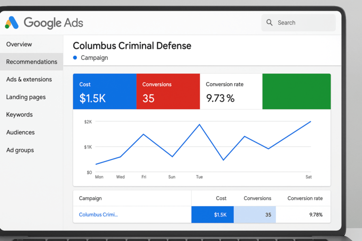Image resolution: width=362 pixels, height=241 pixels.
Task: Click the $2K chart axis label
Action: click(88, 122)
